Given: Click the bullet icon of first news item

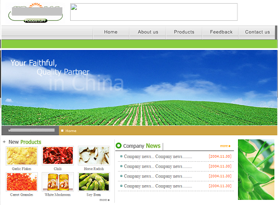Looking at the screenshot, I should (x=121, y=157).
